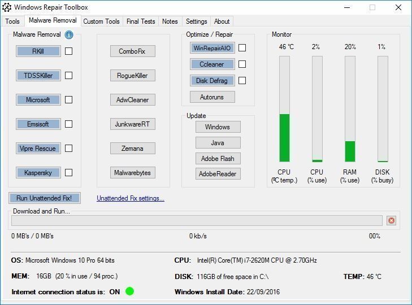Click the 00% download percentage
Screen dimensions: 412x305
[x=375, y=236]
